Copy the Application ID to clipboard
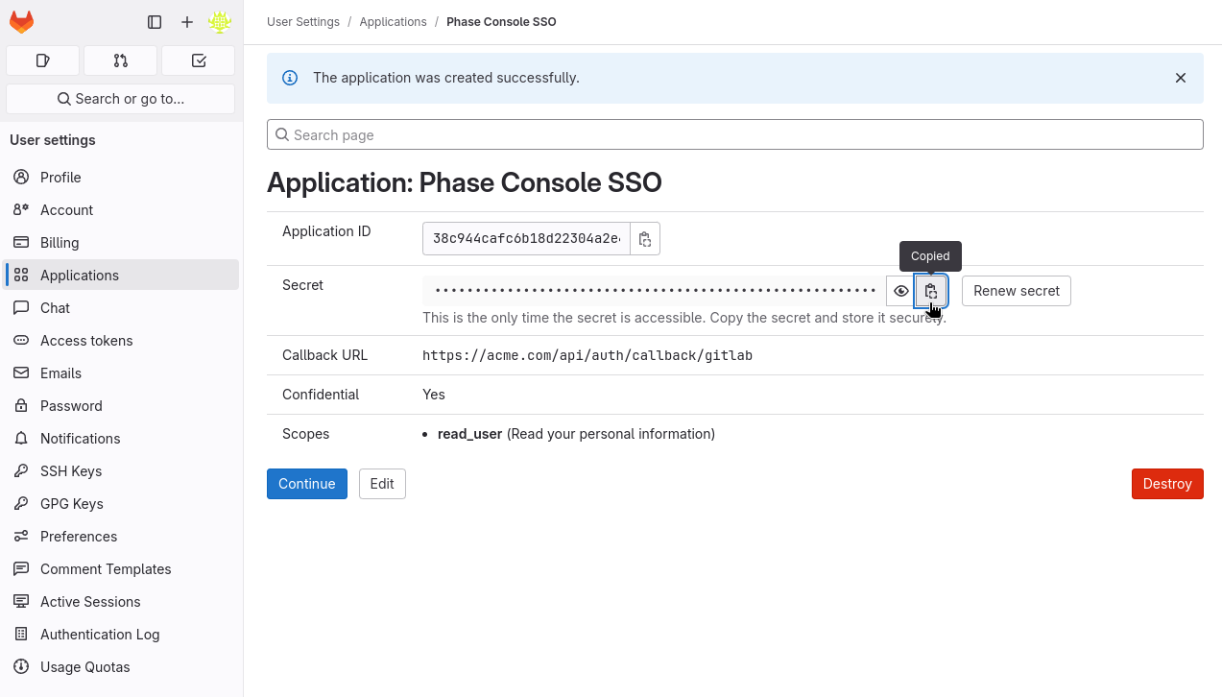Screen dimensions: 1222x697 645,238
